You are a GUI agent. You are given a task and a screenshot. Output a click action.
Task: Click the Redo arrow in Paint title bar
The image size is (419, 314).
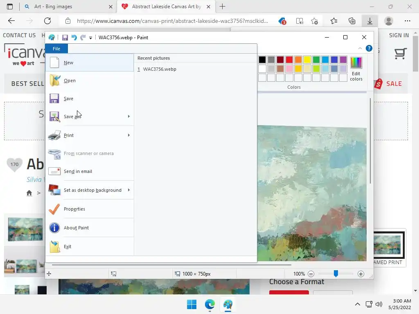pos(83,38)
